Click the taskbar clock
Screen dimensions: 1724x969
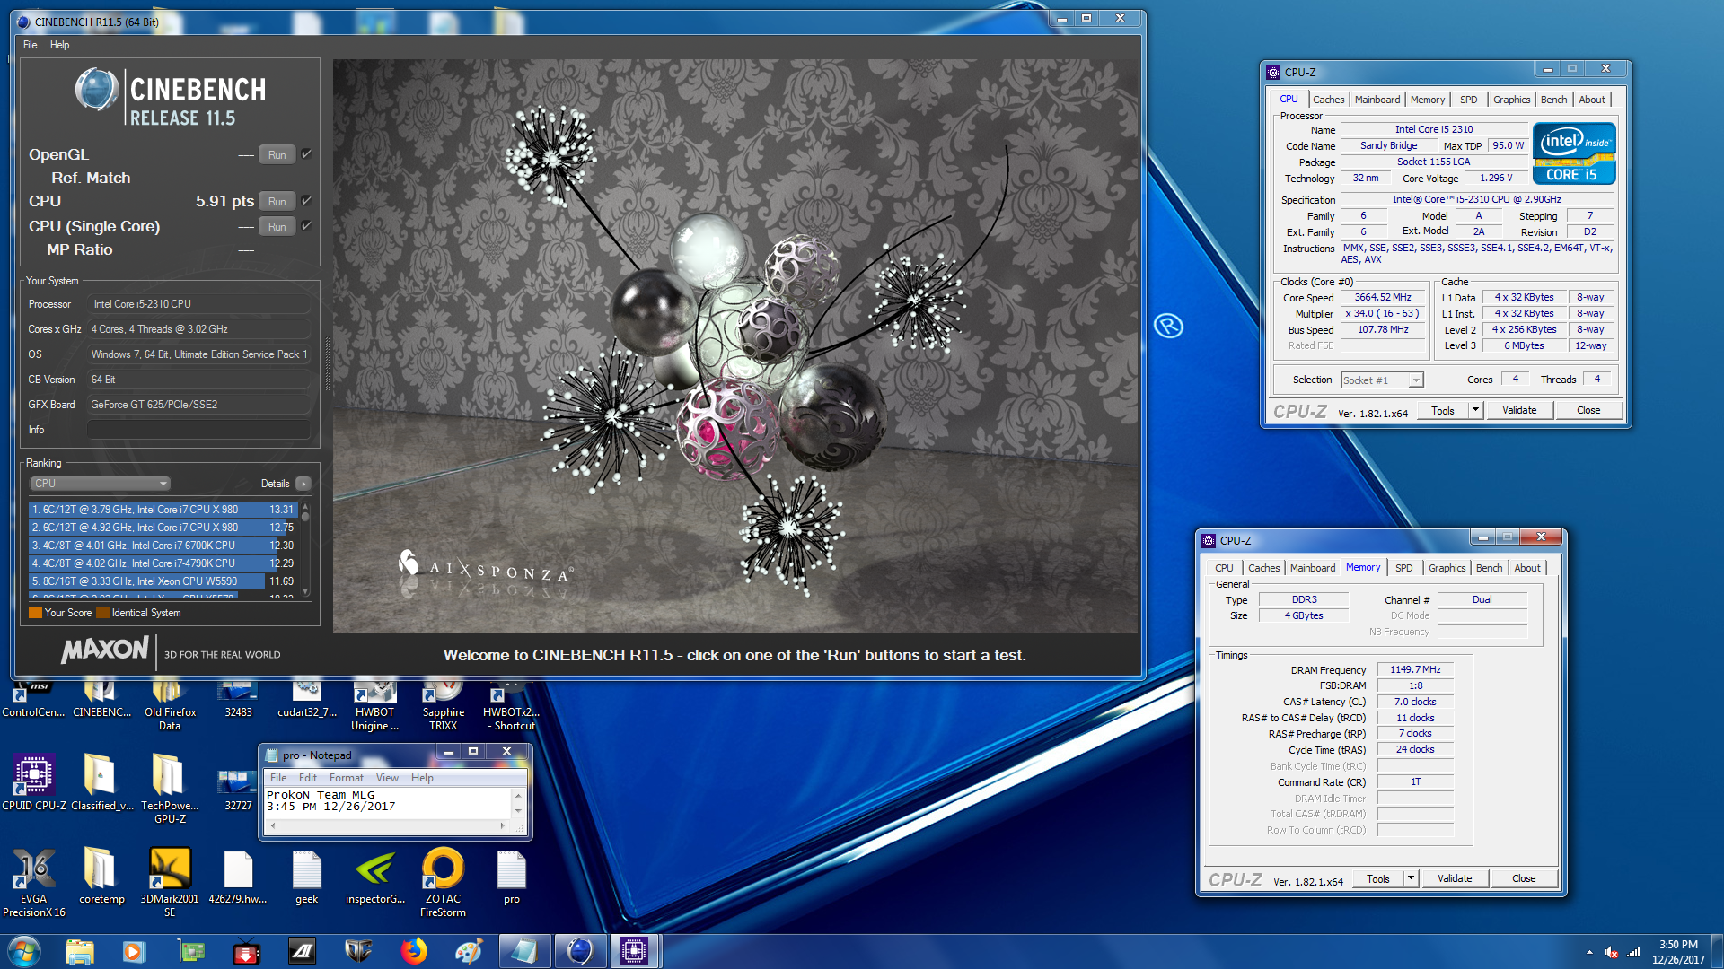click(1677, 952)
